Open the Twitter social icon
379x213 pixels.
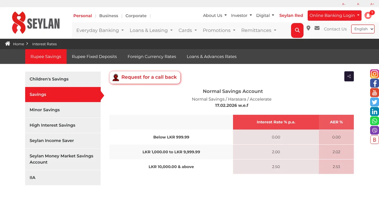[375, 102]
